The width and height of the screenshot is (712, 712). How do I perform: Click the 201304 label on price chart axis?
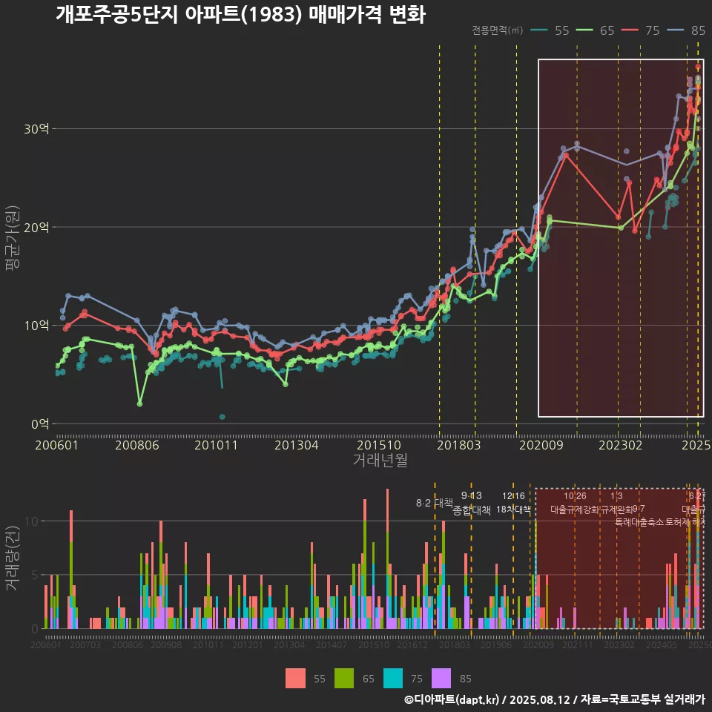coord(297,445)
